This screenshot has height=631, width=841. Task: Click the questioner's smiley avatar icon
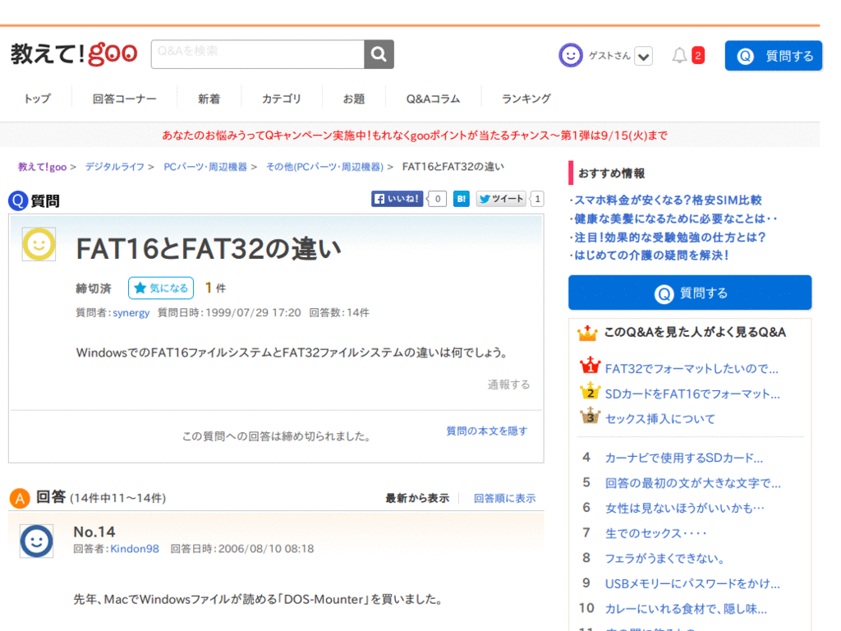point(39,244)
